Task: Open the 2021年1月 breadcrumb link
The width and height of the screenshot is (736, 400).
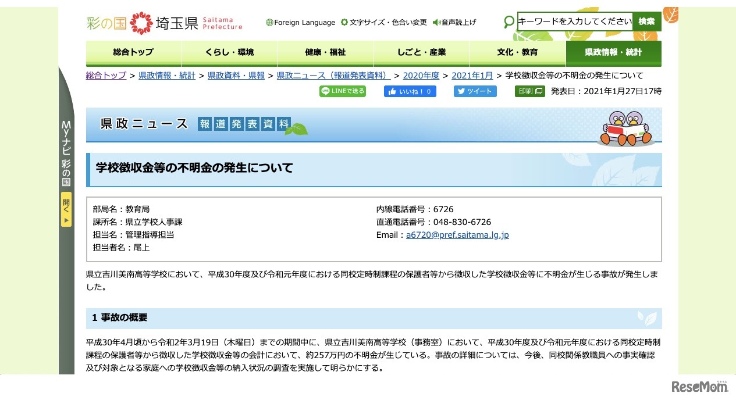Action: pos(472,76)
